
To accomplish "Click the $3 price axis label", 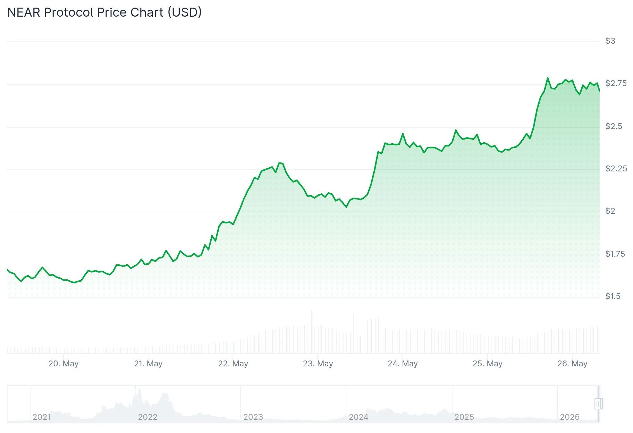I will point(610,41).
